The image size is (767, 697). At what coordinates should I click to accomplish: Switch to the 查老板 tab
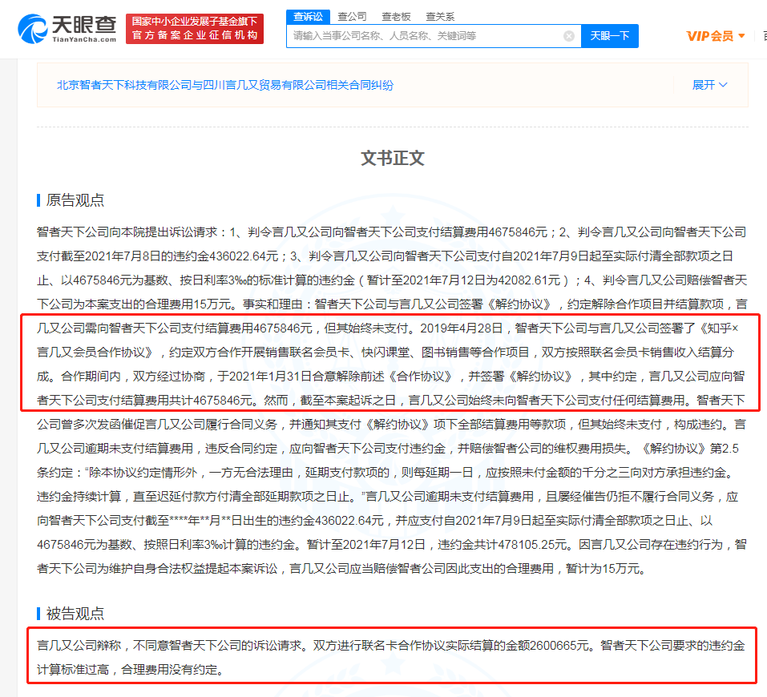pyautogui.click(x=396, y=17)
